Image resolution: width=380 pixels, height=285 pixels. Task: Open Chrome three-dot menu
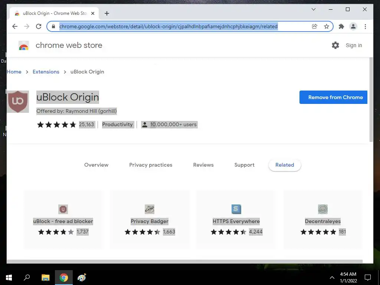coord(365,26)
